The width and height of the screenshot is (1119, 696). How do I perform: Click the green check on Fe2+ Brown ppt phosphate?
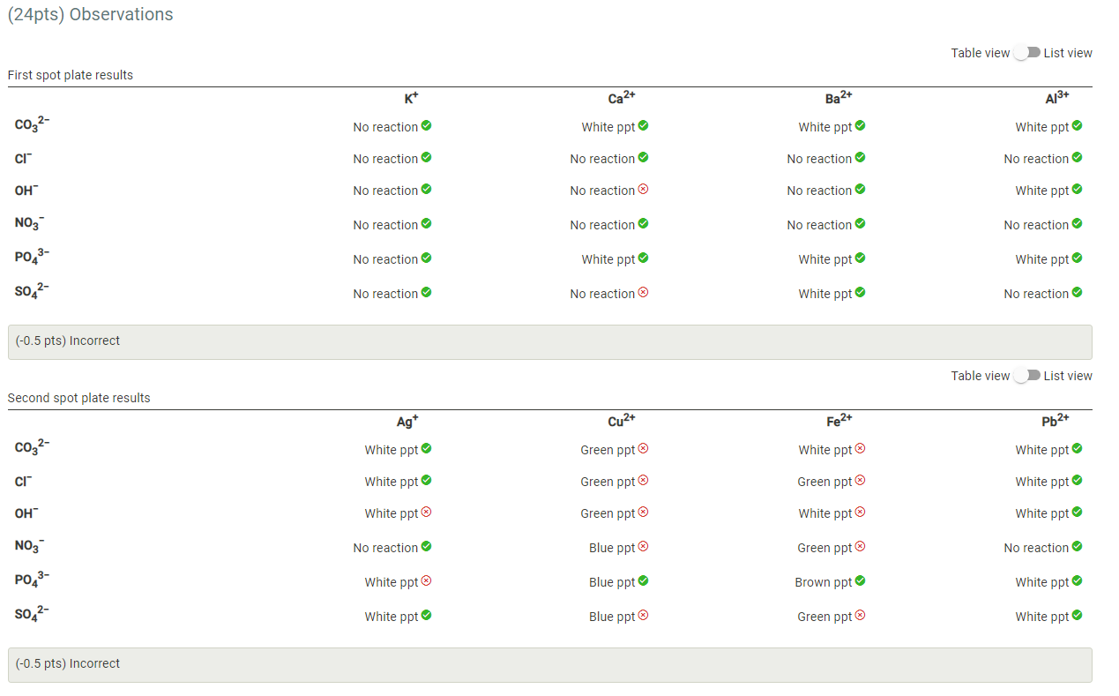pos(861,581)
